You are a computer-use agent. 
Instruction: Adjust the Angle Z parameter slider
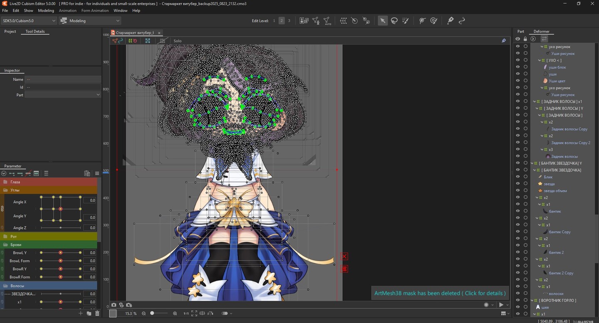[61, 228]
